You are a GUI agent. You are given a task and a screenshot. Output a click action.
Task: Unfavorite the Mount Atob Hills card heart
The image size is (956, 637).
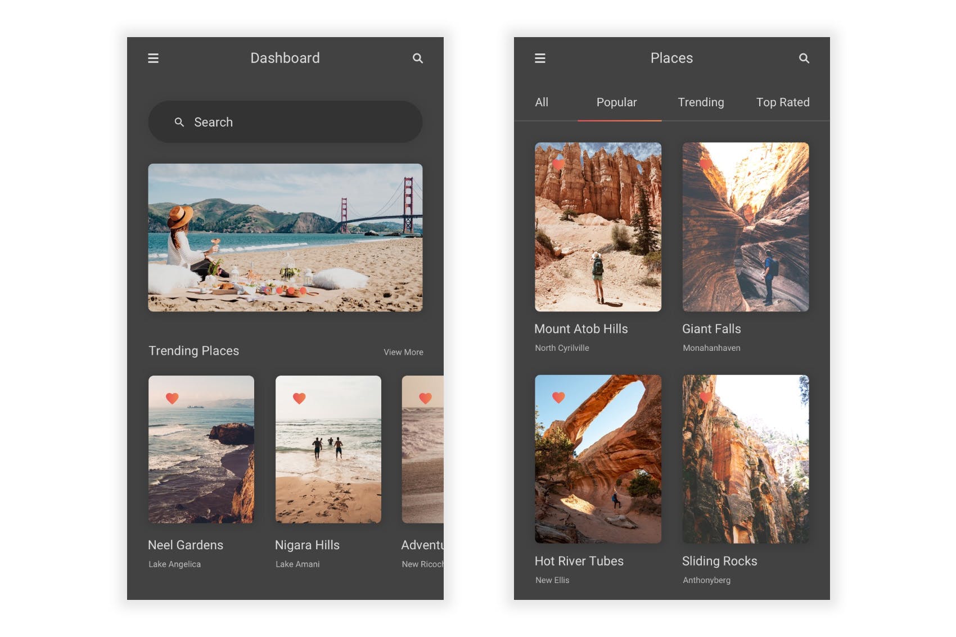[558, 165]
